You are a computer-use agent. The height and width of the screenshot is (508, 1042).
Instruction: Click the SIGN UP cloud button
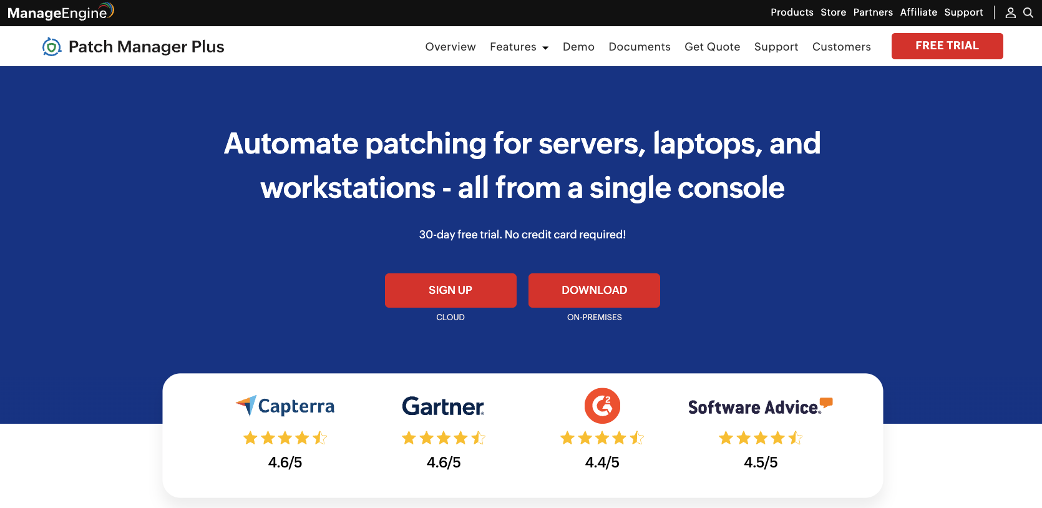[x=450, y=290]
